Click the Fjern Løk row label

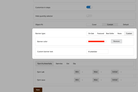pos(41,72)
